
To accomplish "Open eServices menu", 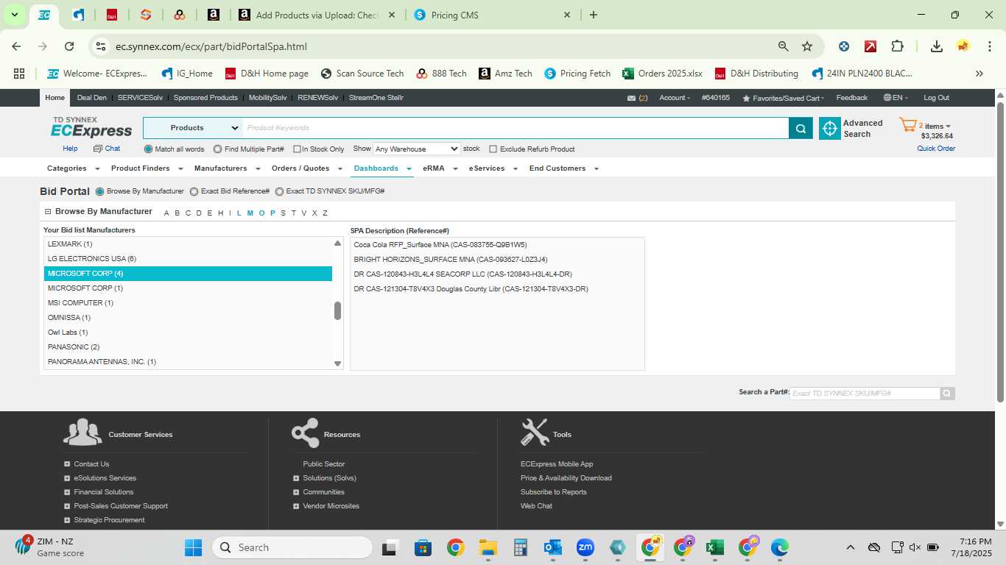I will (493, 168).
